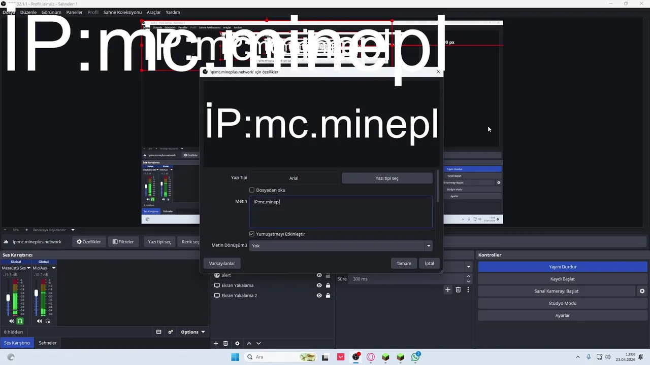Show hidden system tray icons
The height and width of the screenshot is (365, 650).
tap(577, 357)
